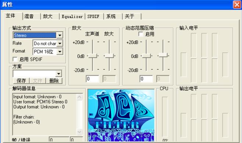Toggle dynamic range compression 启用 checkbox
The width and height of the screenshot is (242, 143).
pyautogui.click(x=141, y=34)
